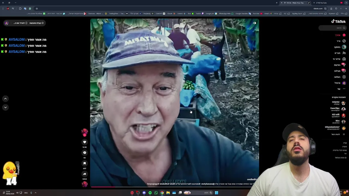
Task: Open the Upload plus-square item
Action: pos(340,77)
